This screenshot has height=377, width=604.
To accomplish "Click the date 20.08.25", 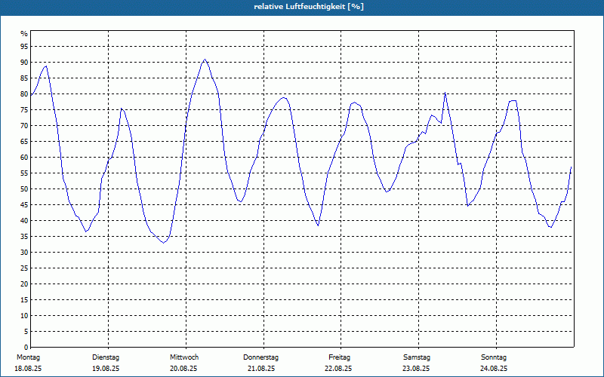I will [x=183, y=369].
